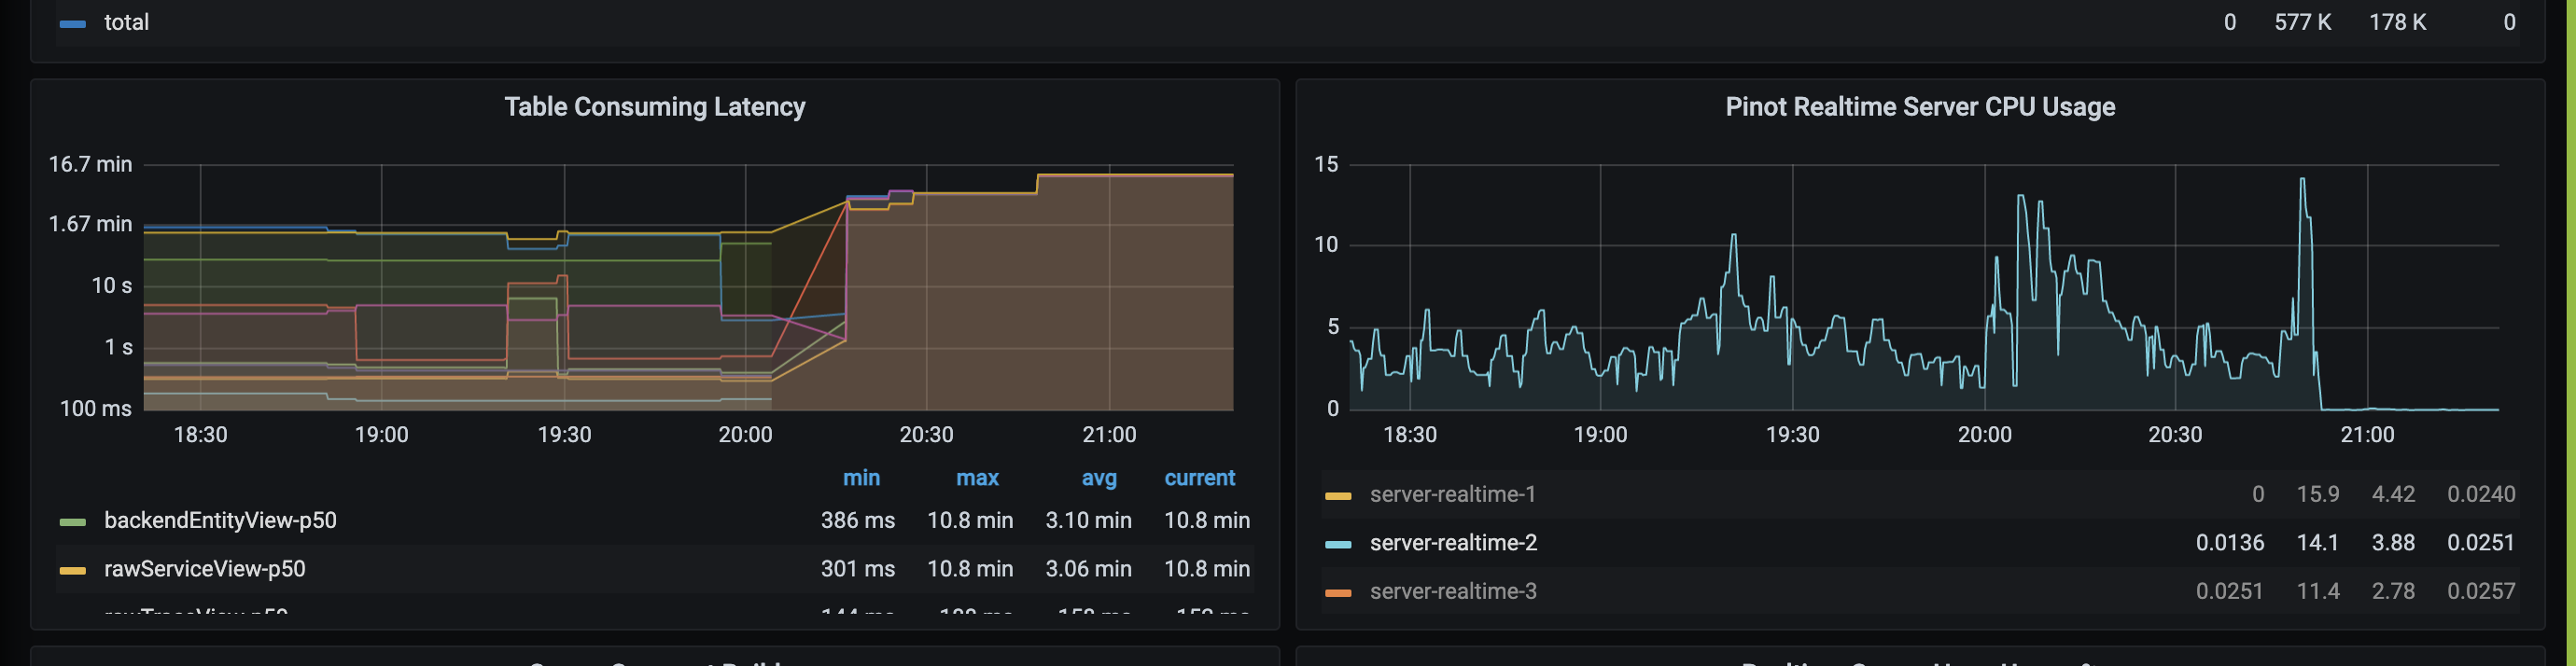Screen dimensions: 2576x666
Task: Click the 100 ms label on latency y-axis
Action: [95, 409]
